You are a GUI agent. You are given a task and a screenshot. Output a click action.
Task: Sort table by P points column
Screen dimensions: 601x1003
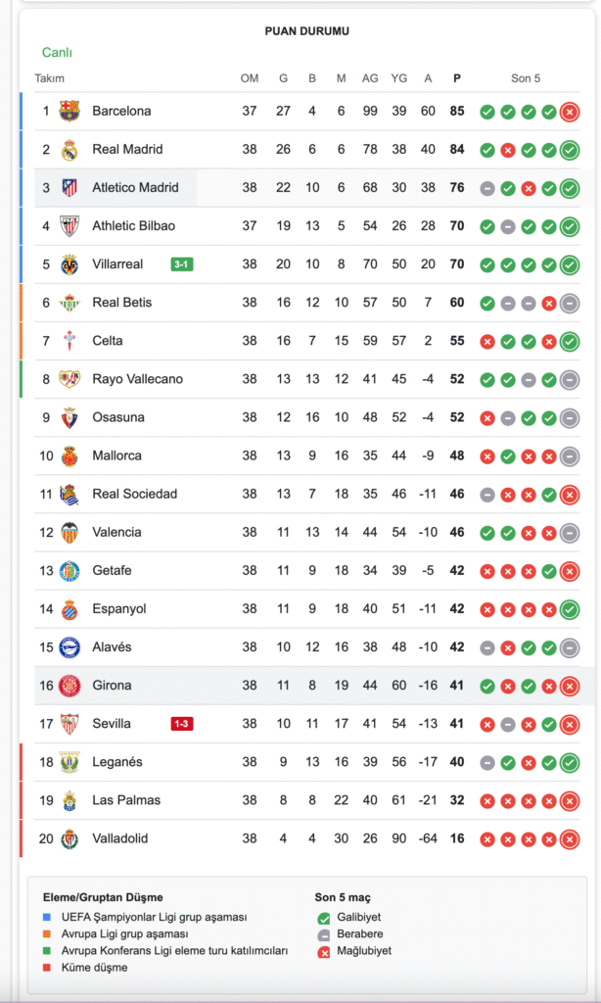click(456, 78)
